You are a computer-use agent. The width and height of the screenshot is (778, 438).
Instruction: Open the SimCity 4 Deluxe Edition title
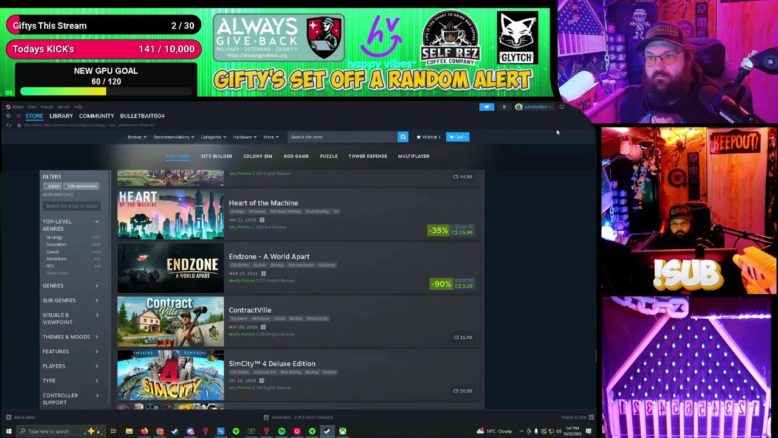272,364
